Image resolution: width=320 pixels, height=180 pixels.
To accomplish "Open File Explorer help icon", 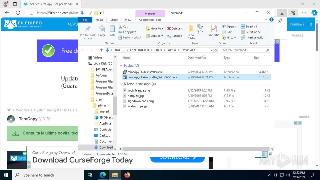I will [x=271, y=20].
